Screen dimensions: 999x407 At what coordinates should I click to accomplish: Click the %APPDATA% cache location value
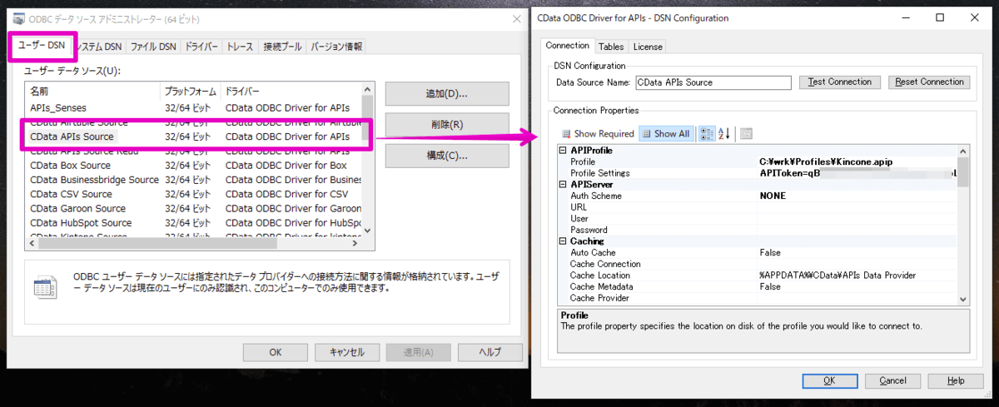(837, 275)
